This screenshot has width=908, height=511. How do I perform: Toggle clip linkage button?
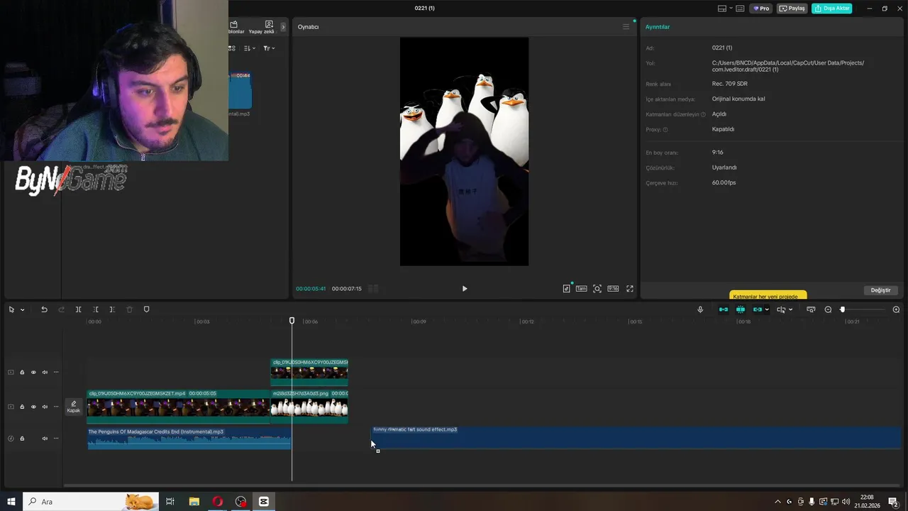coord(758,309)
